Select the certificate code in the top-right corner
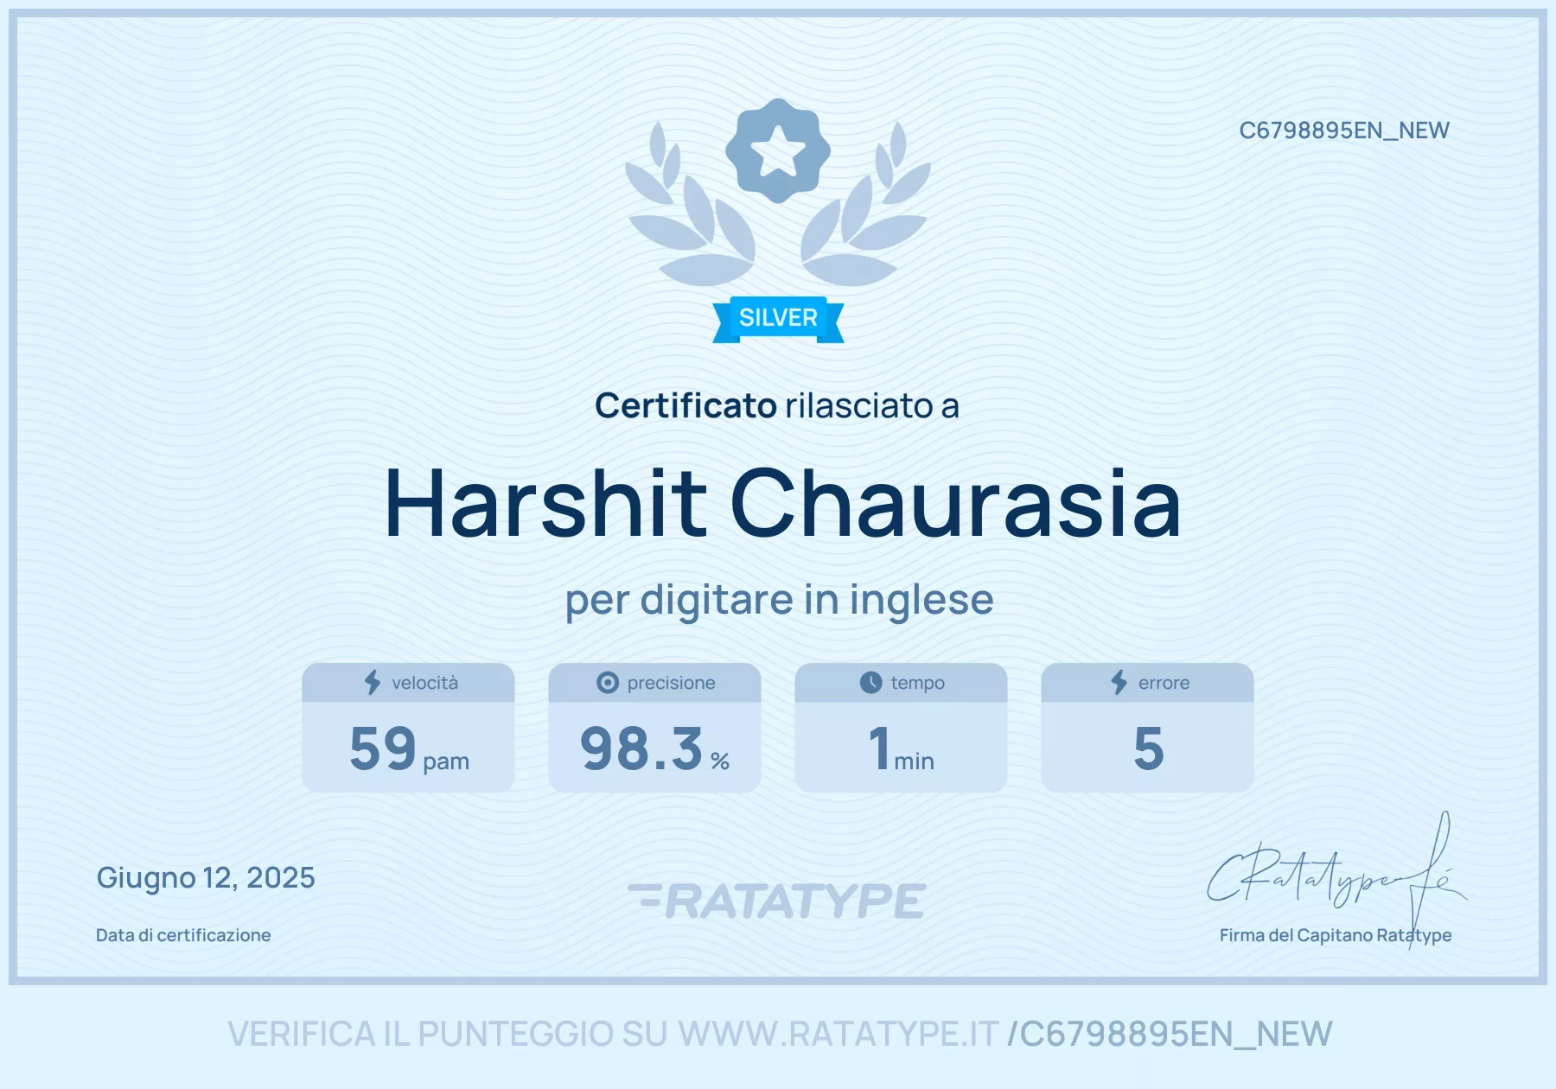This screenshot has height=1089, width=1556. (x=1344, y=131)
